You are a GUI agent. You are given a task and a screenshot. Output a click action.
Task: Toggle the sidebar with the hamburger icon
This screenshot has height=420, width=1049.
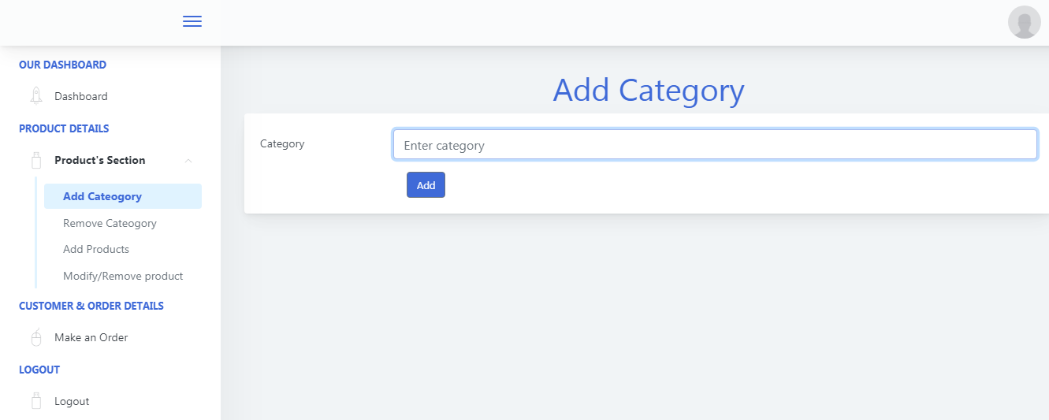pos(192,21)
